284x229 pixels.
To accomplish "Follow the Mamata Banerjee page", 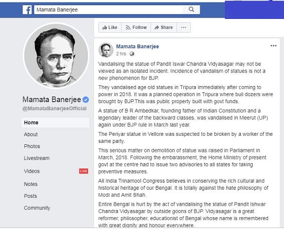I will [136, 27].
